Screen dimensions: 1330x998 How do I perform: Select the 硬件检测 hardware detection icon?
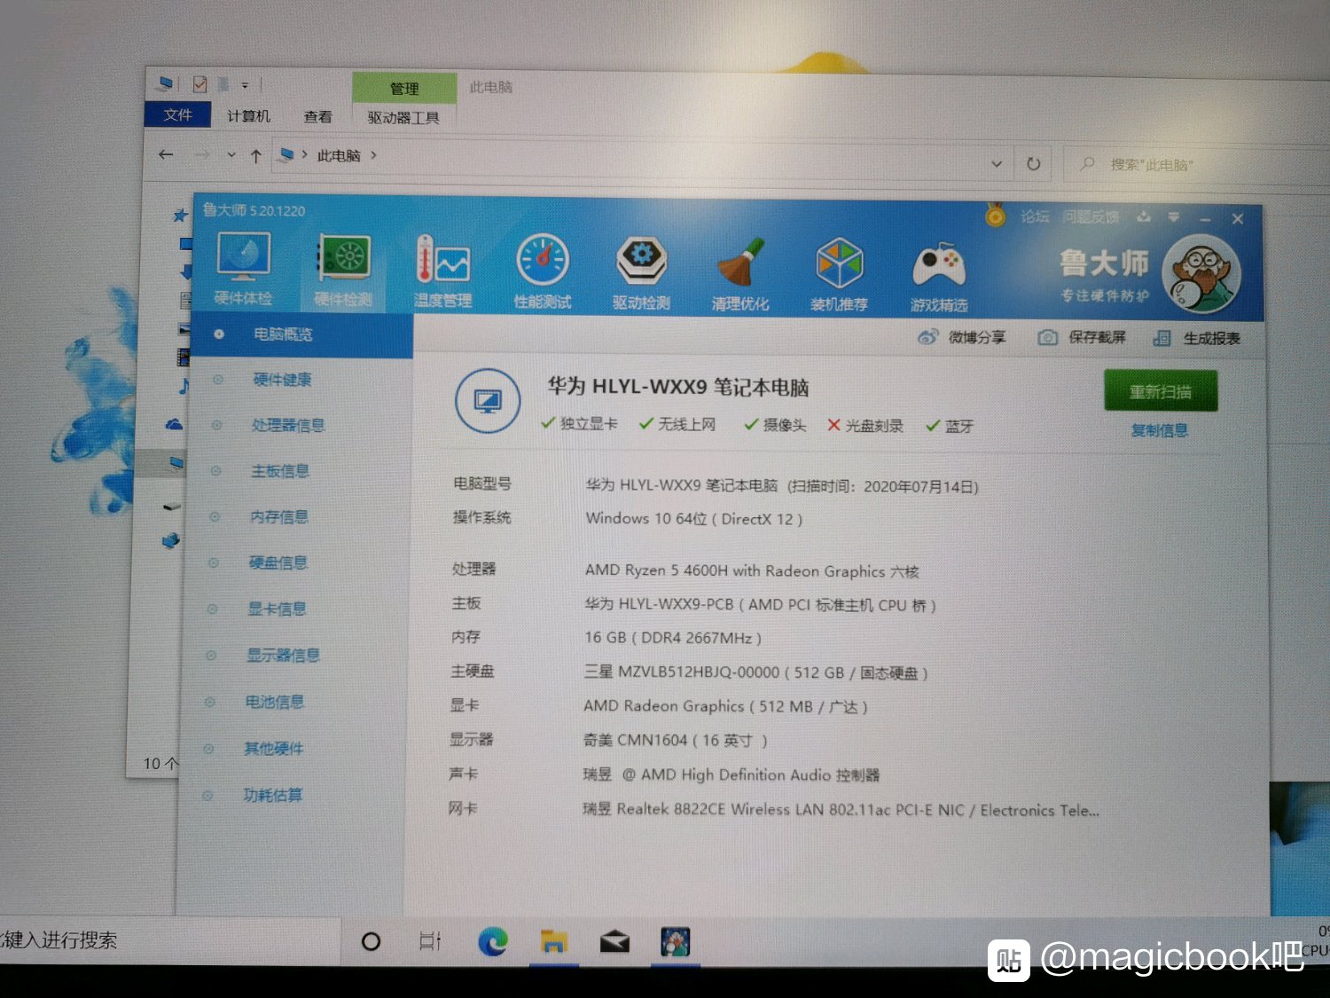pyautogui.click(x=344, y=270)
